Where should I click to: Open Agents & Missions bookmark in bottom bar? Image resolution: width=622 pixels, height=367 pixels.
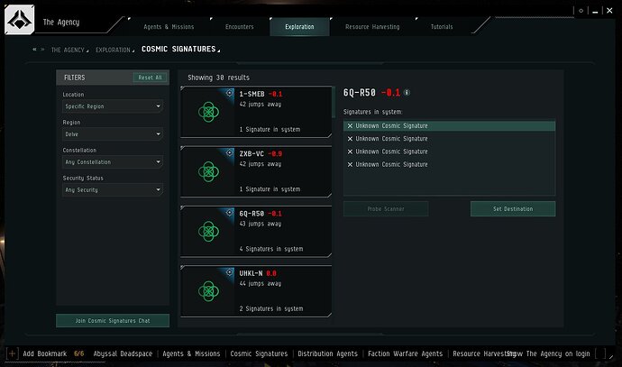(x=191, y=353)
